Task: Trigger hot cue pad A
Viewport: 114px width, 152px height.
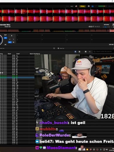Action: [x=29, y=36]
